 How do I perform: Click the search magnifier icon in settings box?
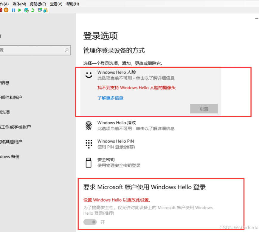point(66,50)
